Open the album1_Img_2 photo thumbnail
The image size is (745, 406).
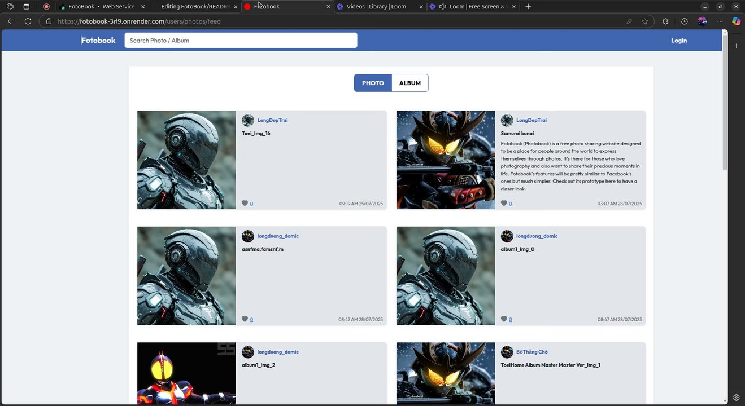186,373
